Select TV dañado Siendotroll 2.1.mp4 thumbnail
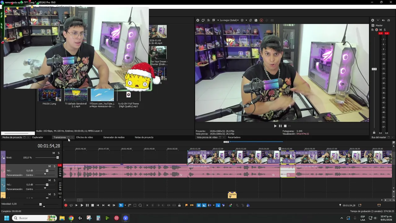This screenshot has width=396, height=223. click(x=76, y=95)
